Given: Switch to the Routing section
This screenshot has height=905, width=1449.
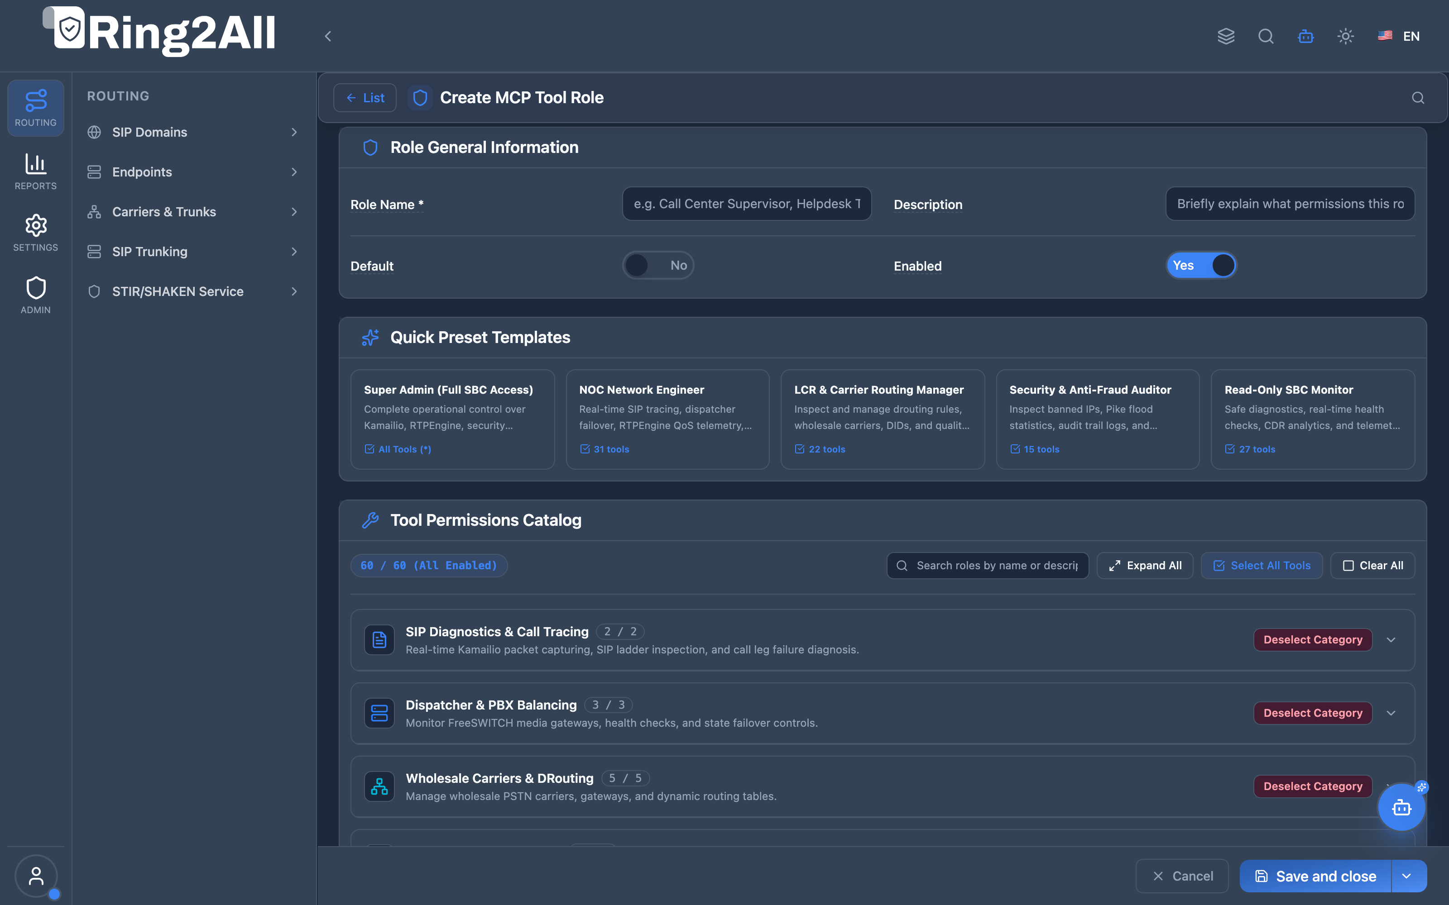Looking at the screenshot, I should (x=36, y=108).
